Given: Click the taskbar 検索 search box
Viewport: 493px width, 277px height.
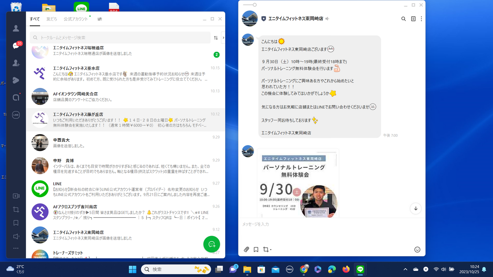Looking at the screenshot, I should click(176, 269).
